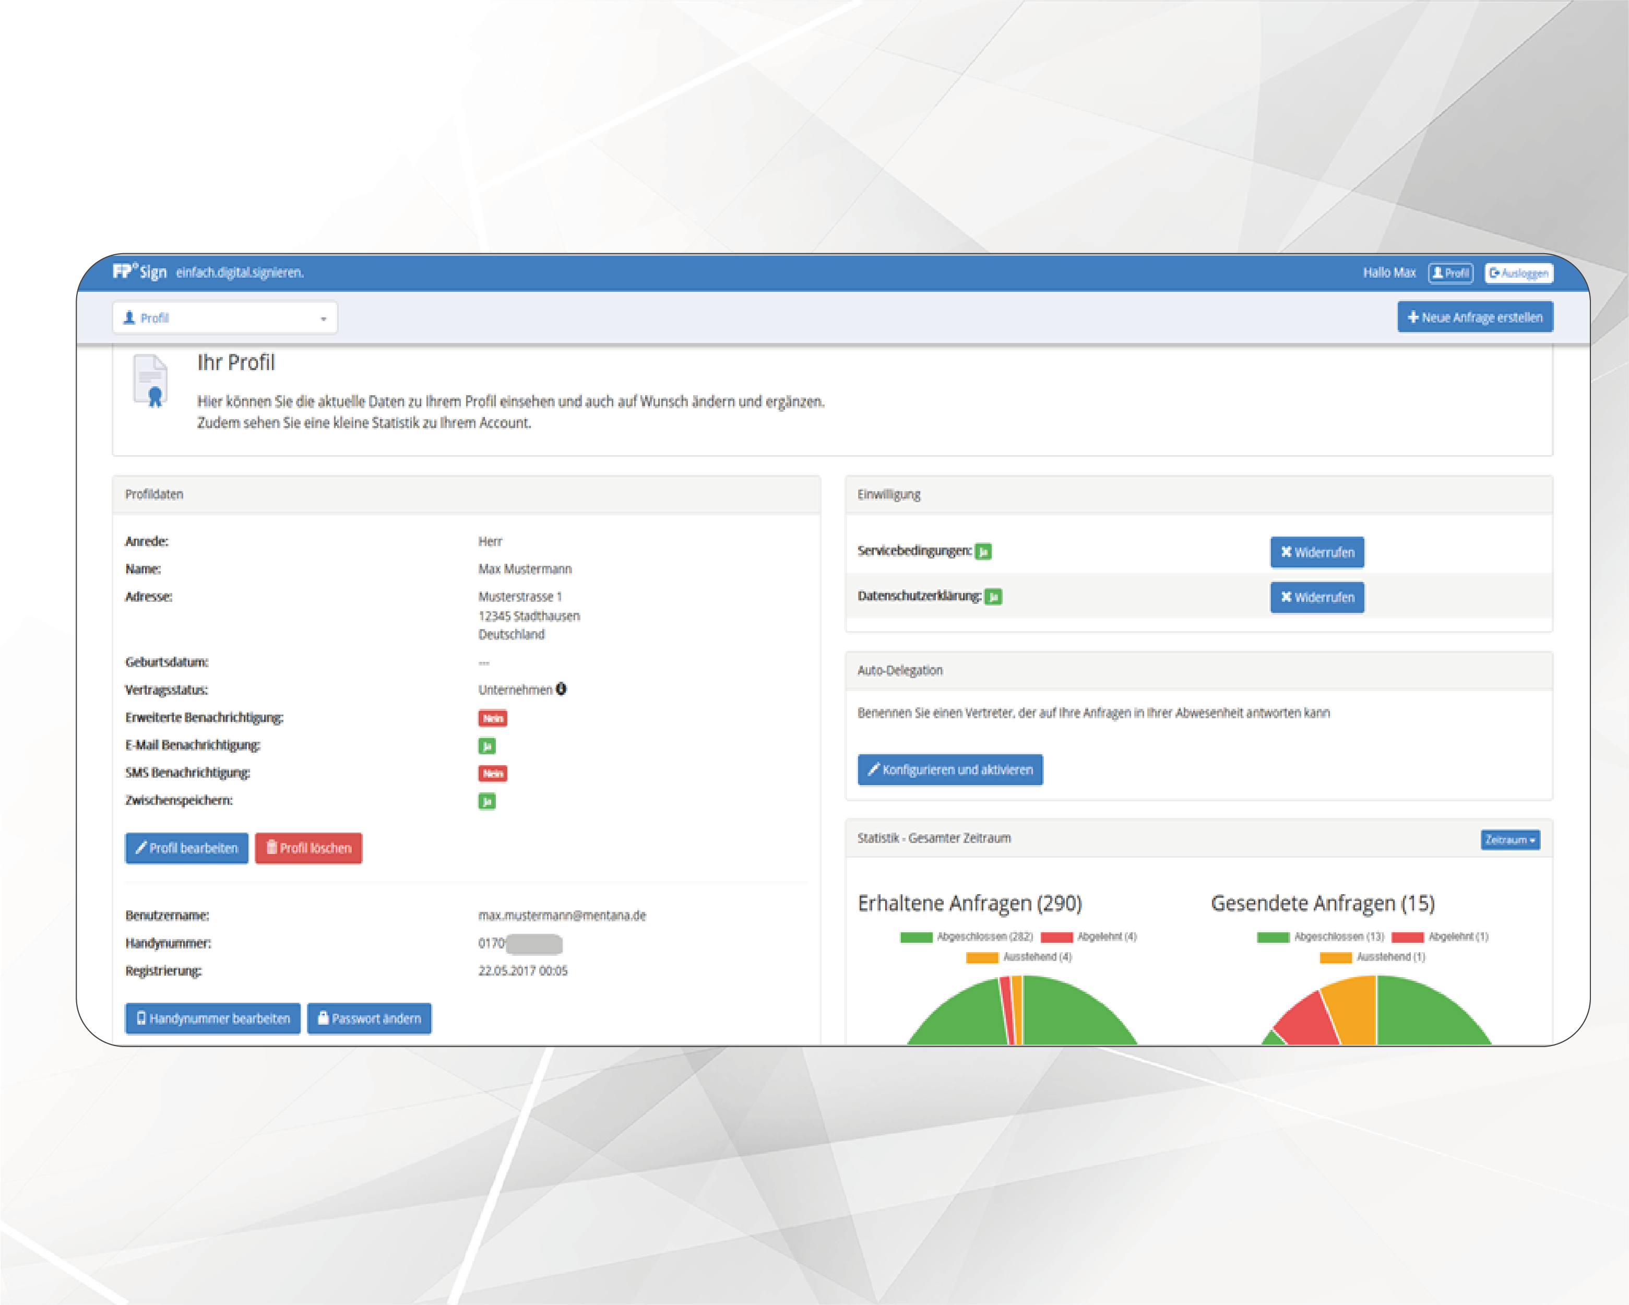Revoke the Servicebedingungen consent via Widerrufen
Image resolution: width=1629 pixels, height=1305 pixels.
tap(1317, 552)
